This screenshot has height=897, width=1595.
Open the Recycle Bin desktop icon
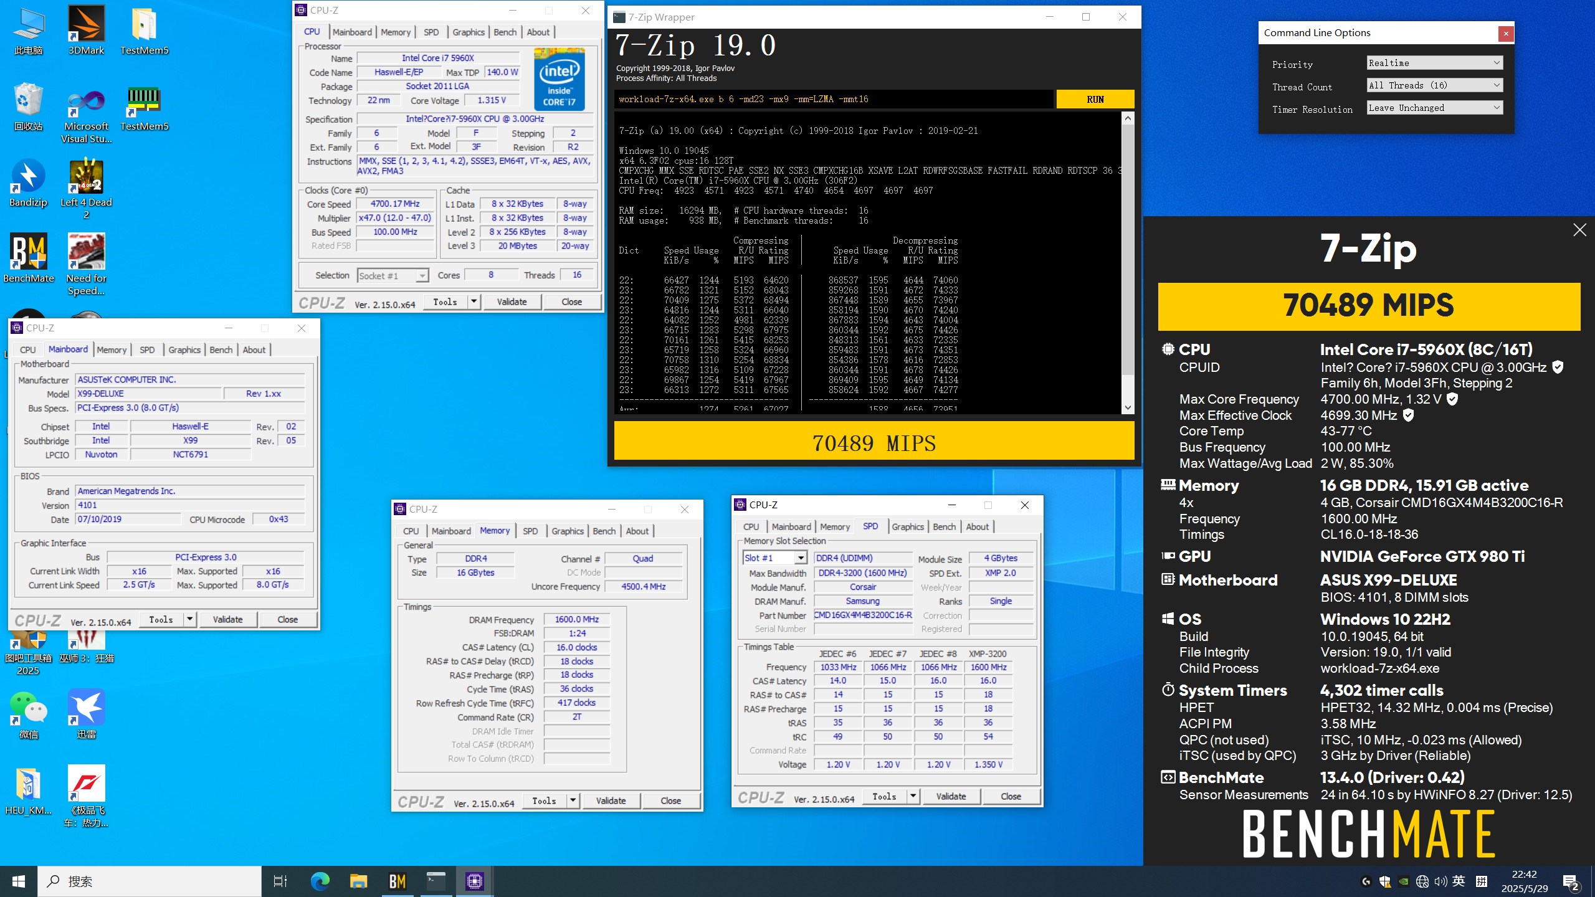pos(28,106)
